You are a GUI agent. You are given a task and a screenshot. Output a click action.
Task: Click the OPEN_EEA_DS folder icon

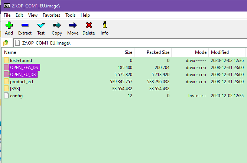tap(6, 68)
